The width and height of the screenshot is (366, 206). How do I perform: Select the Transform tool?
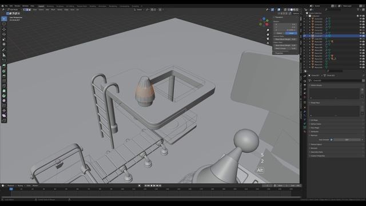tap(4, 44)
